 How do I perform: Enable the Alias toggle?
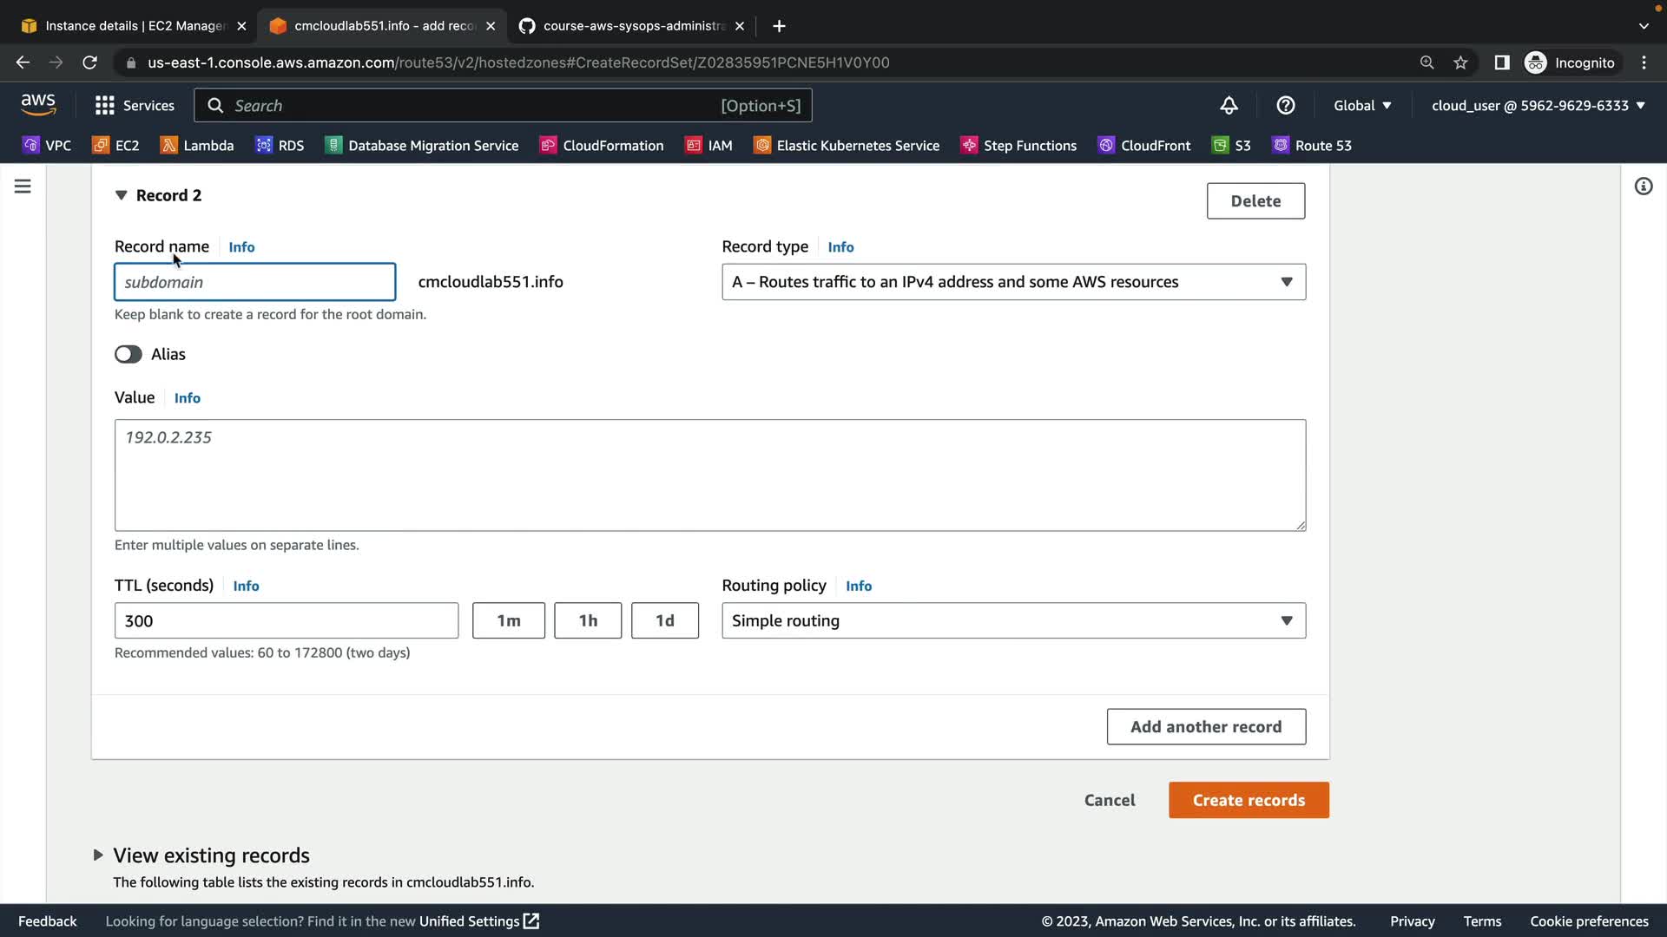coord(128,354)
